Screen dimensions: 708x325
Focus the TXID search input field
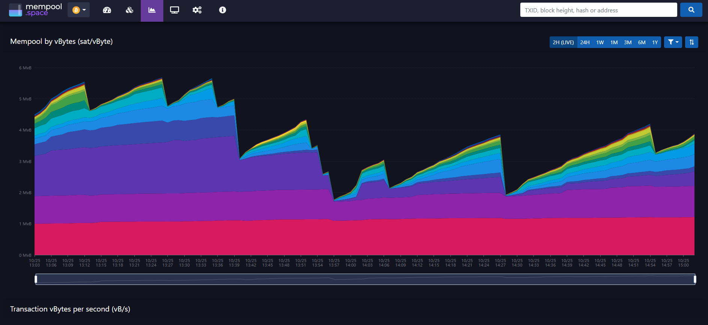click(x=598, y=10)
